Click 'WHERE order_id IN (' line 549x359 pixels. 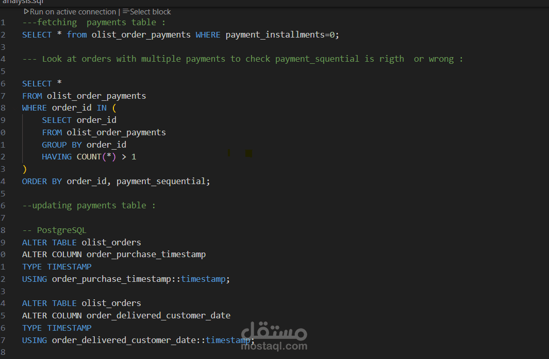pyautogui.click(x=69, y=108)
